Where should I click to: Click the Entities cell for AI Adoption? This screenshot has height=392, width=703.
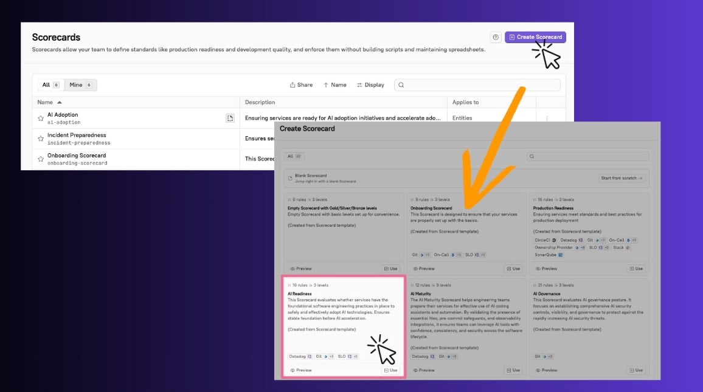pyautogui.click(x=462, y=118)
